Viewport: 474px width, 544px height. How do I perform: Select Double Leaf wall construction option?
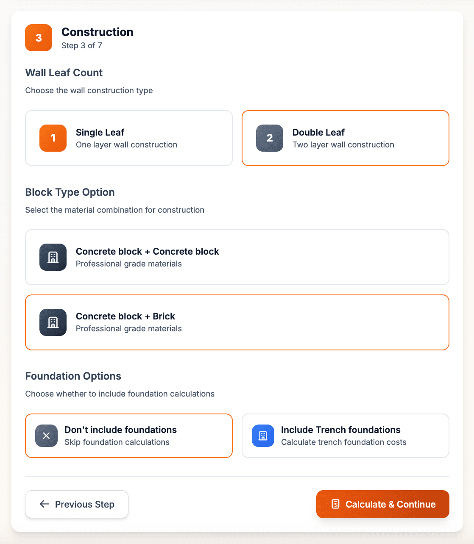click(345, 138)
